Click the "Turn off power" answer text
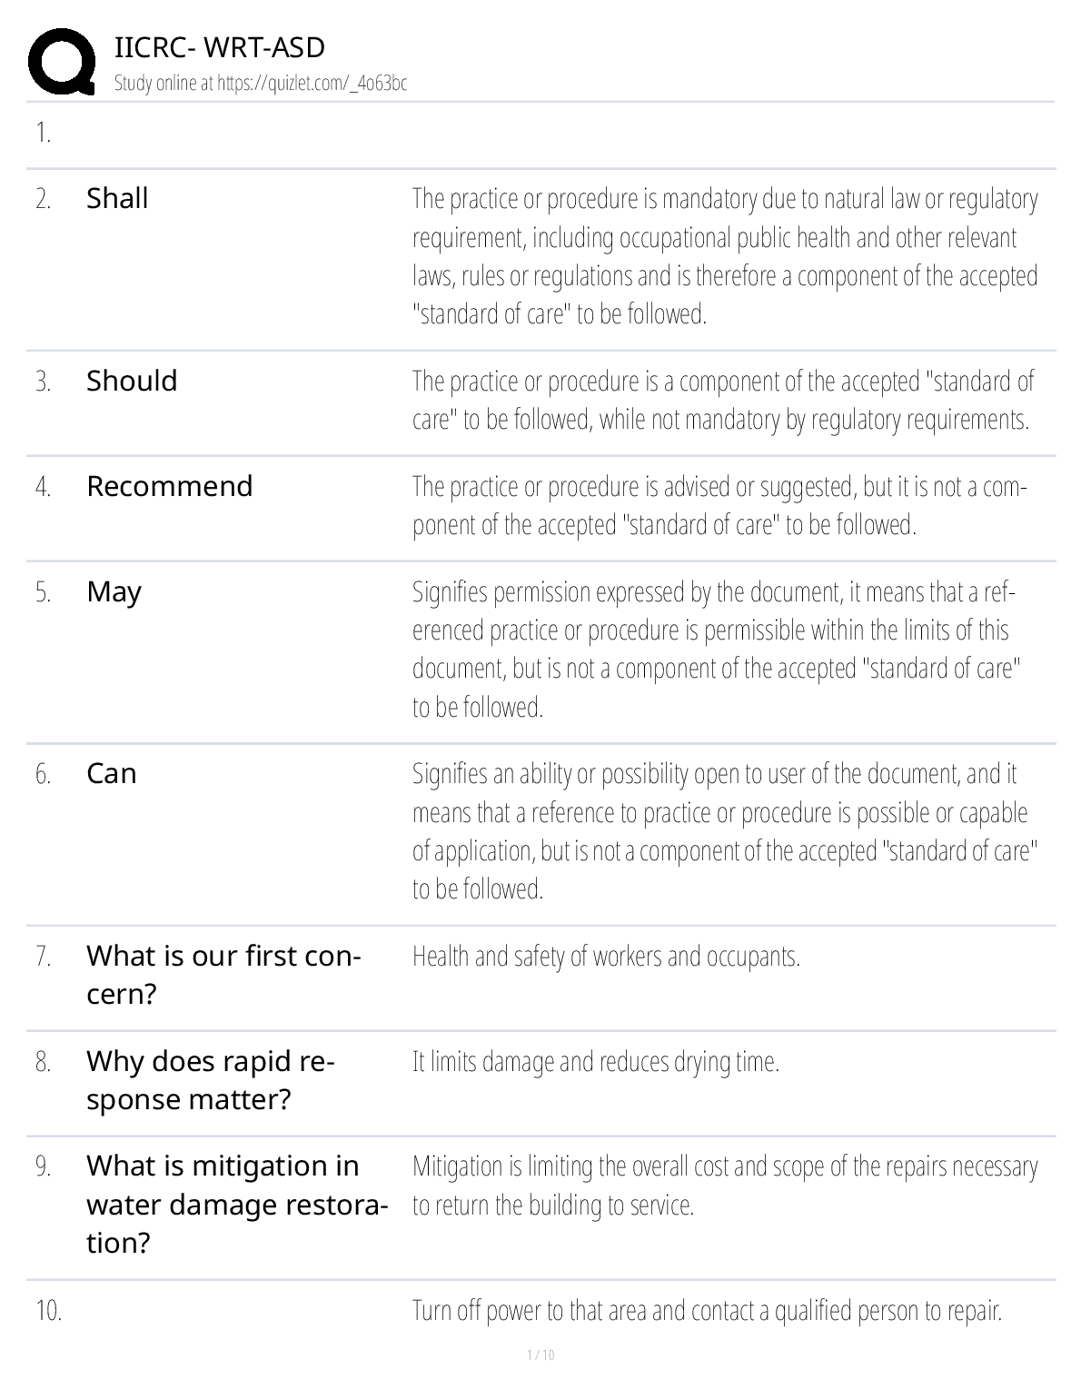 point(706,1311)
